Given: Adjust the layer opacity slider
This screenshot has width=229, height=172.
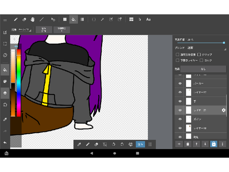Looking at the screenshot, I should click(201, 43).
